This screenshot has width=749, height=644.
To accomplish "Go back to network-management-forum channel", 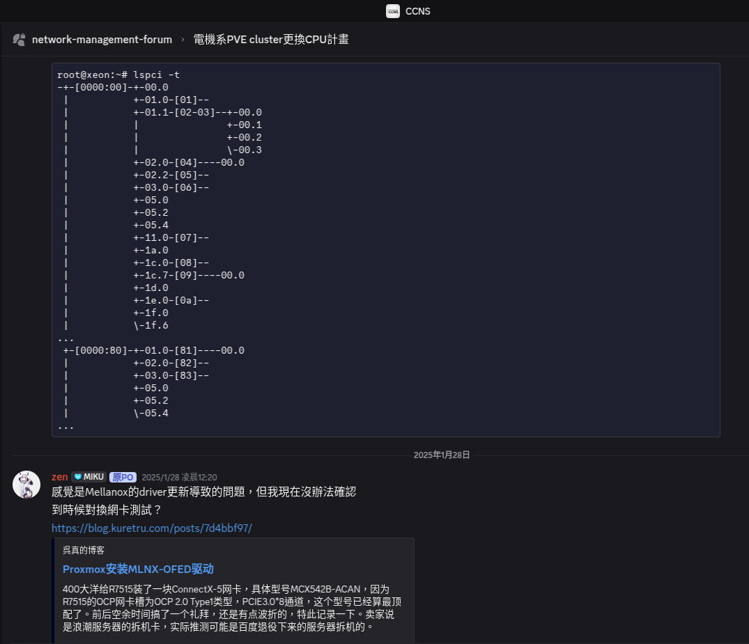I will pyautogui.click(x=102, y=40).
